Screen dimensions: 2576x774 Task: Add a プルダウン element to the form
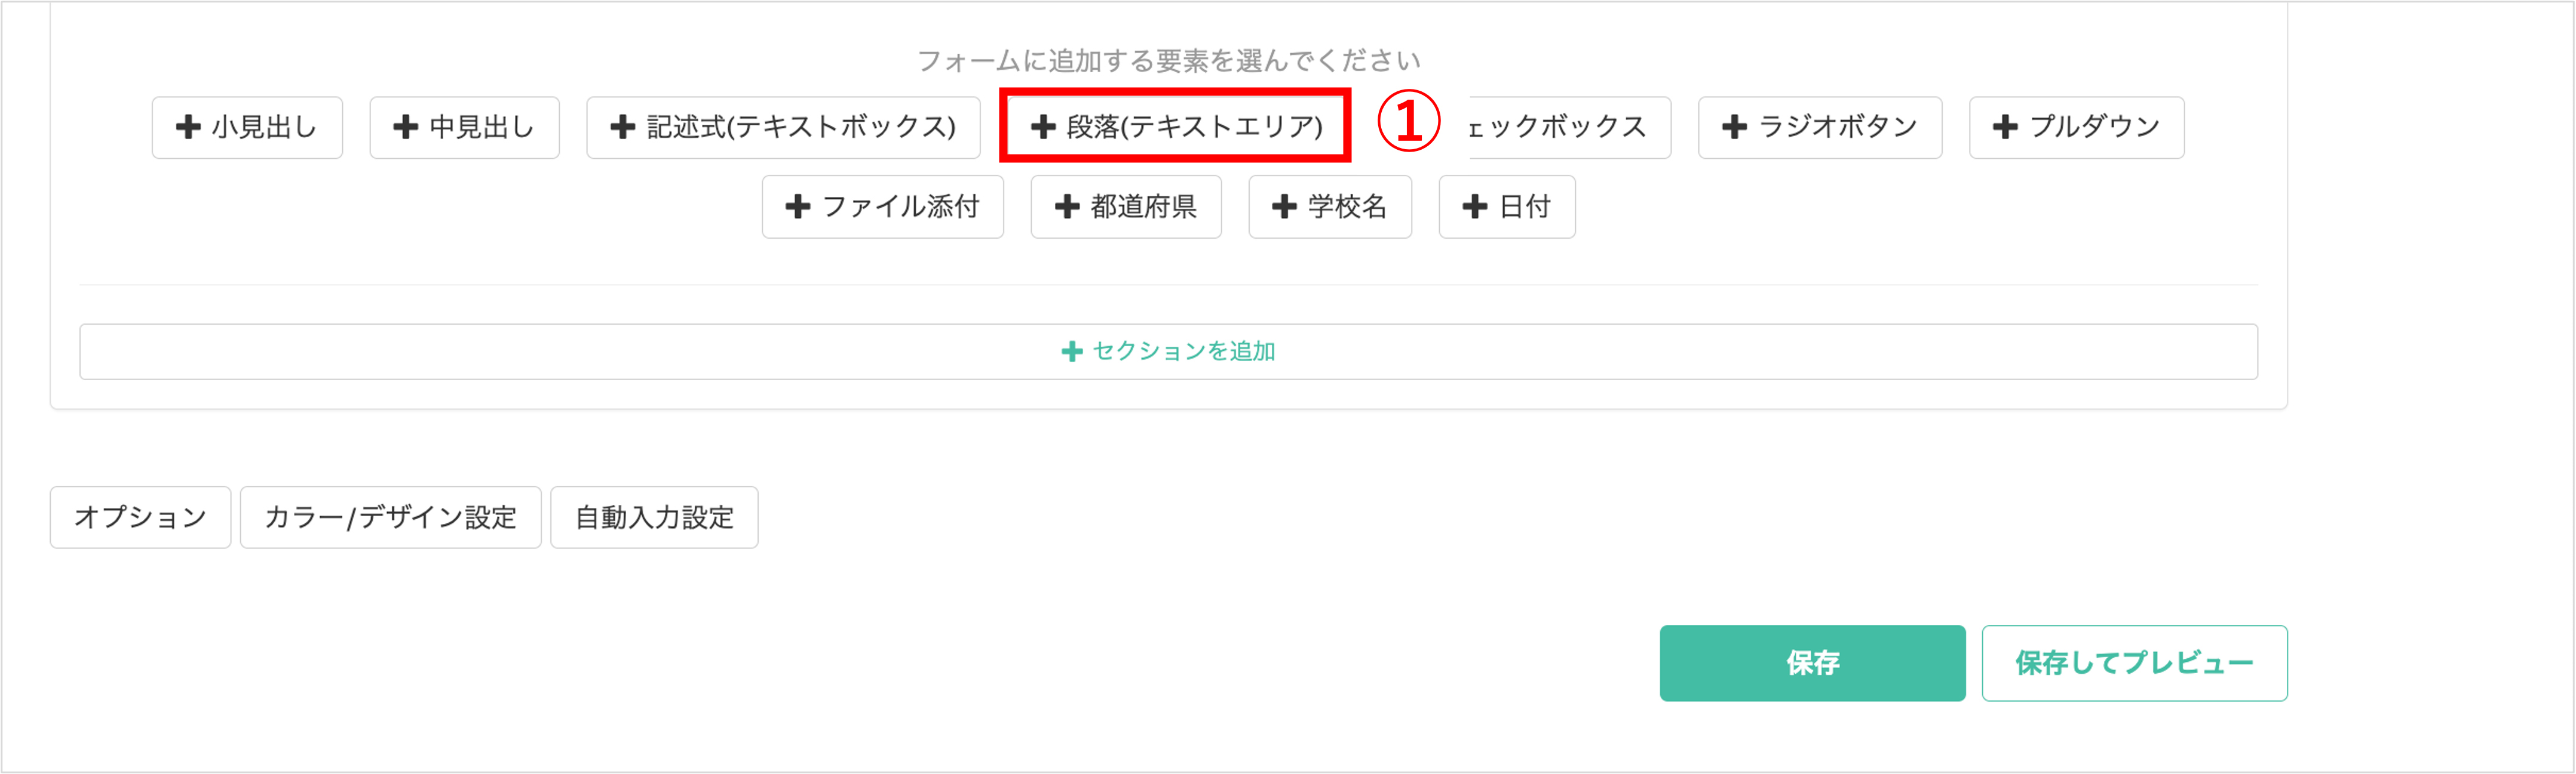(x=2077, y=127)
